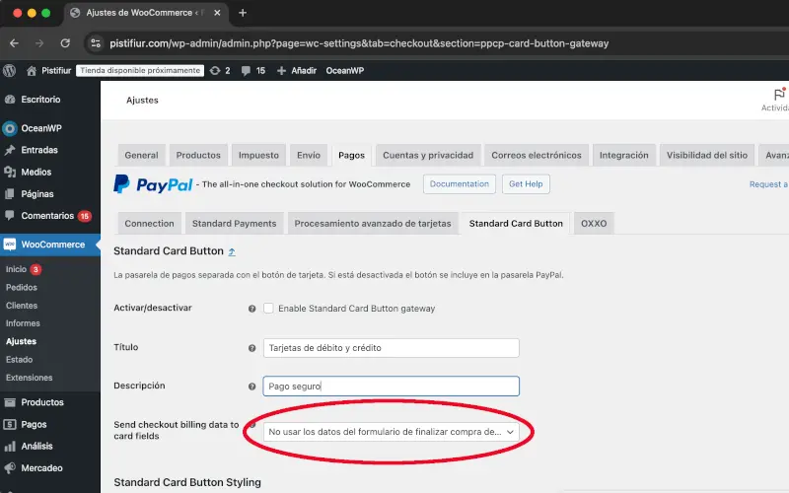Image resolution: width=789 pixels, height=493 pixels.
Task: Select the Standard Card Button tab
Action: [x=516, y=224]
